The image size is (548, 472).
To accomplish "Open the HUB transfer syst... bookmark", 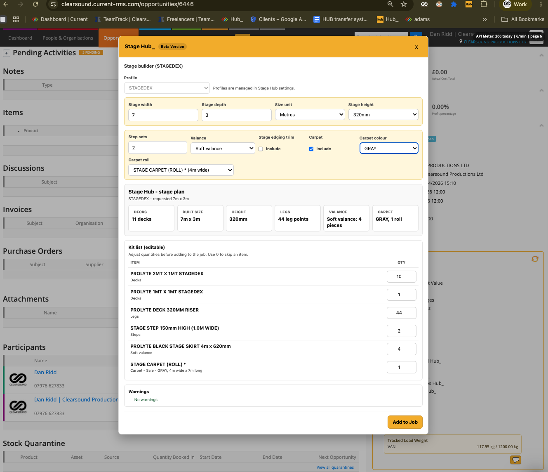I will pos(341,19).
